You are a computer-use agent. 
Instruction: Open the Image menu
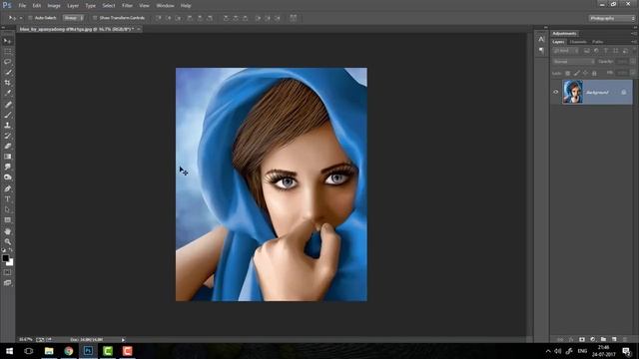click(x=54, y=6)
